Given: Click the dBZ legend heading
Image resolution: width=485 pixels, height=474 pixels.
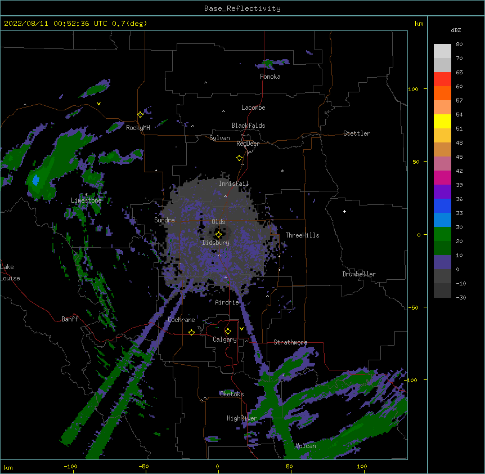Looking at the screenshot, I should (456, 30).
